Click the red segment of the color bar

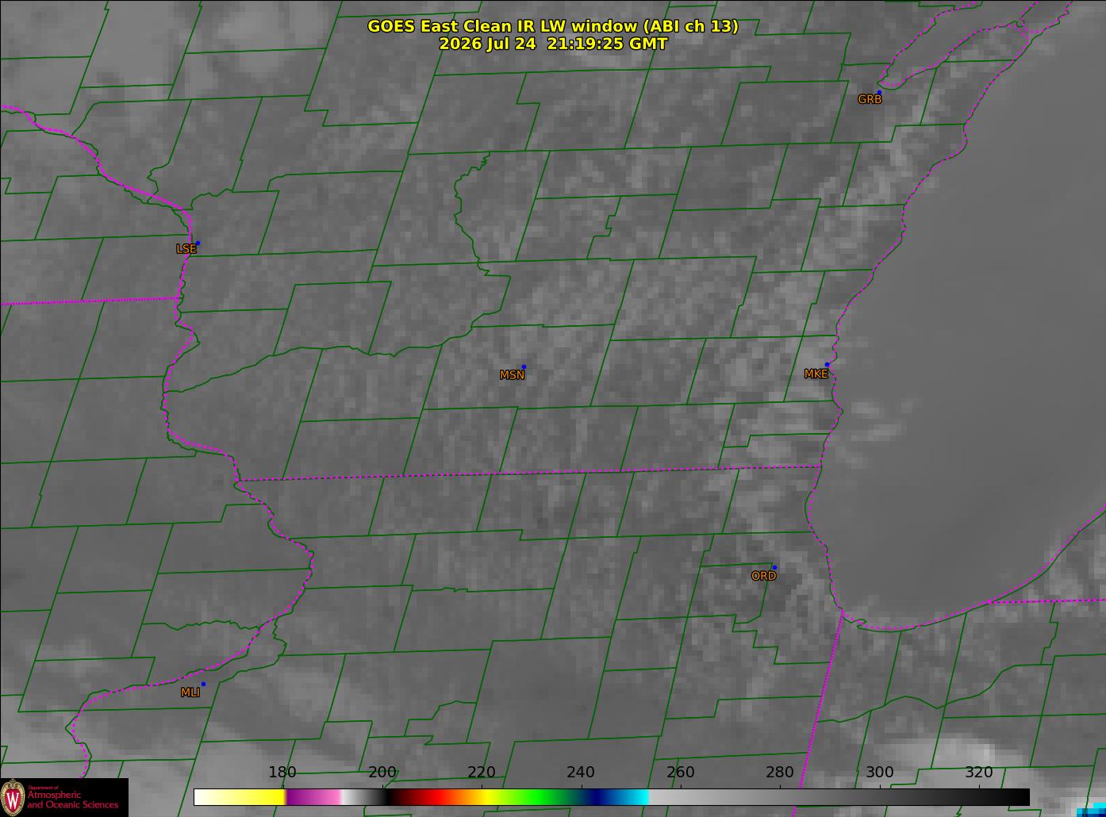[424, 797]
